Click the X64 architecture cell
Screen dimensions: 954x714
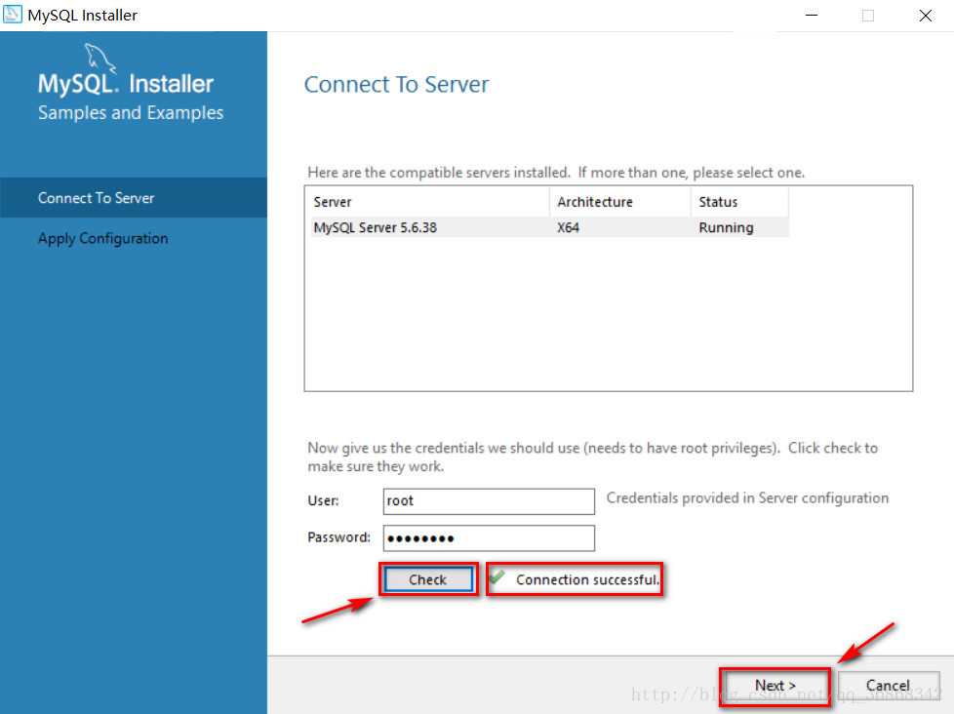click(x=569, y=227)
